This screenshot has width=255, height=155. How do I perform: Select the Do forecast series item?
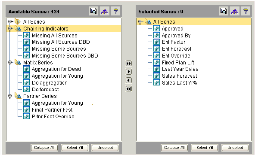pos(45,89)
